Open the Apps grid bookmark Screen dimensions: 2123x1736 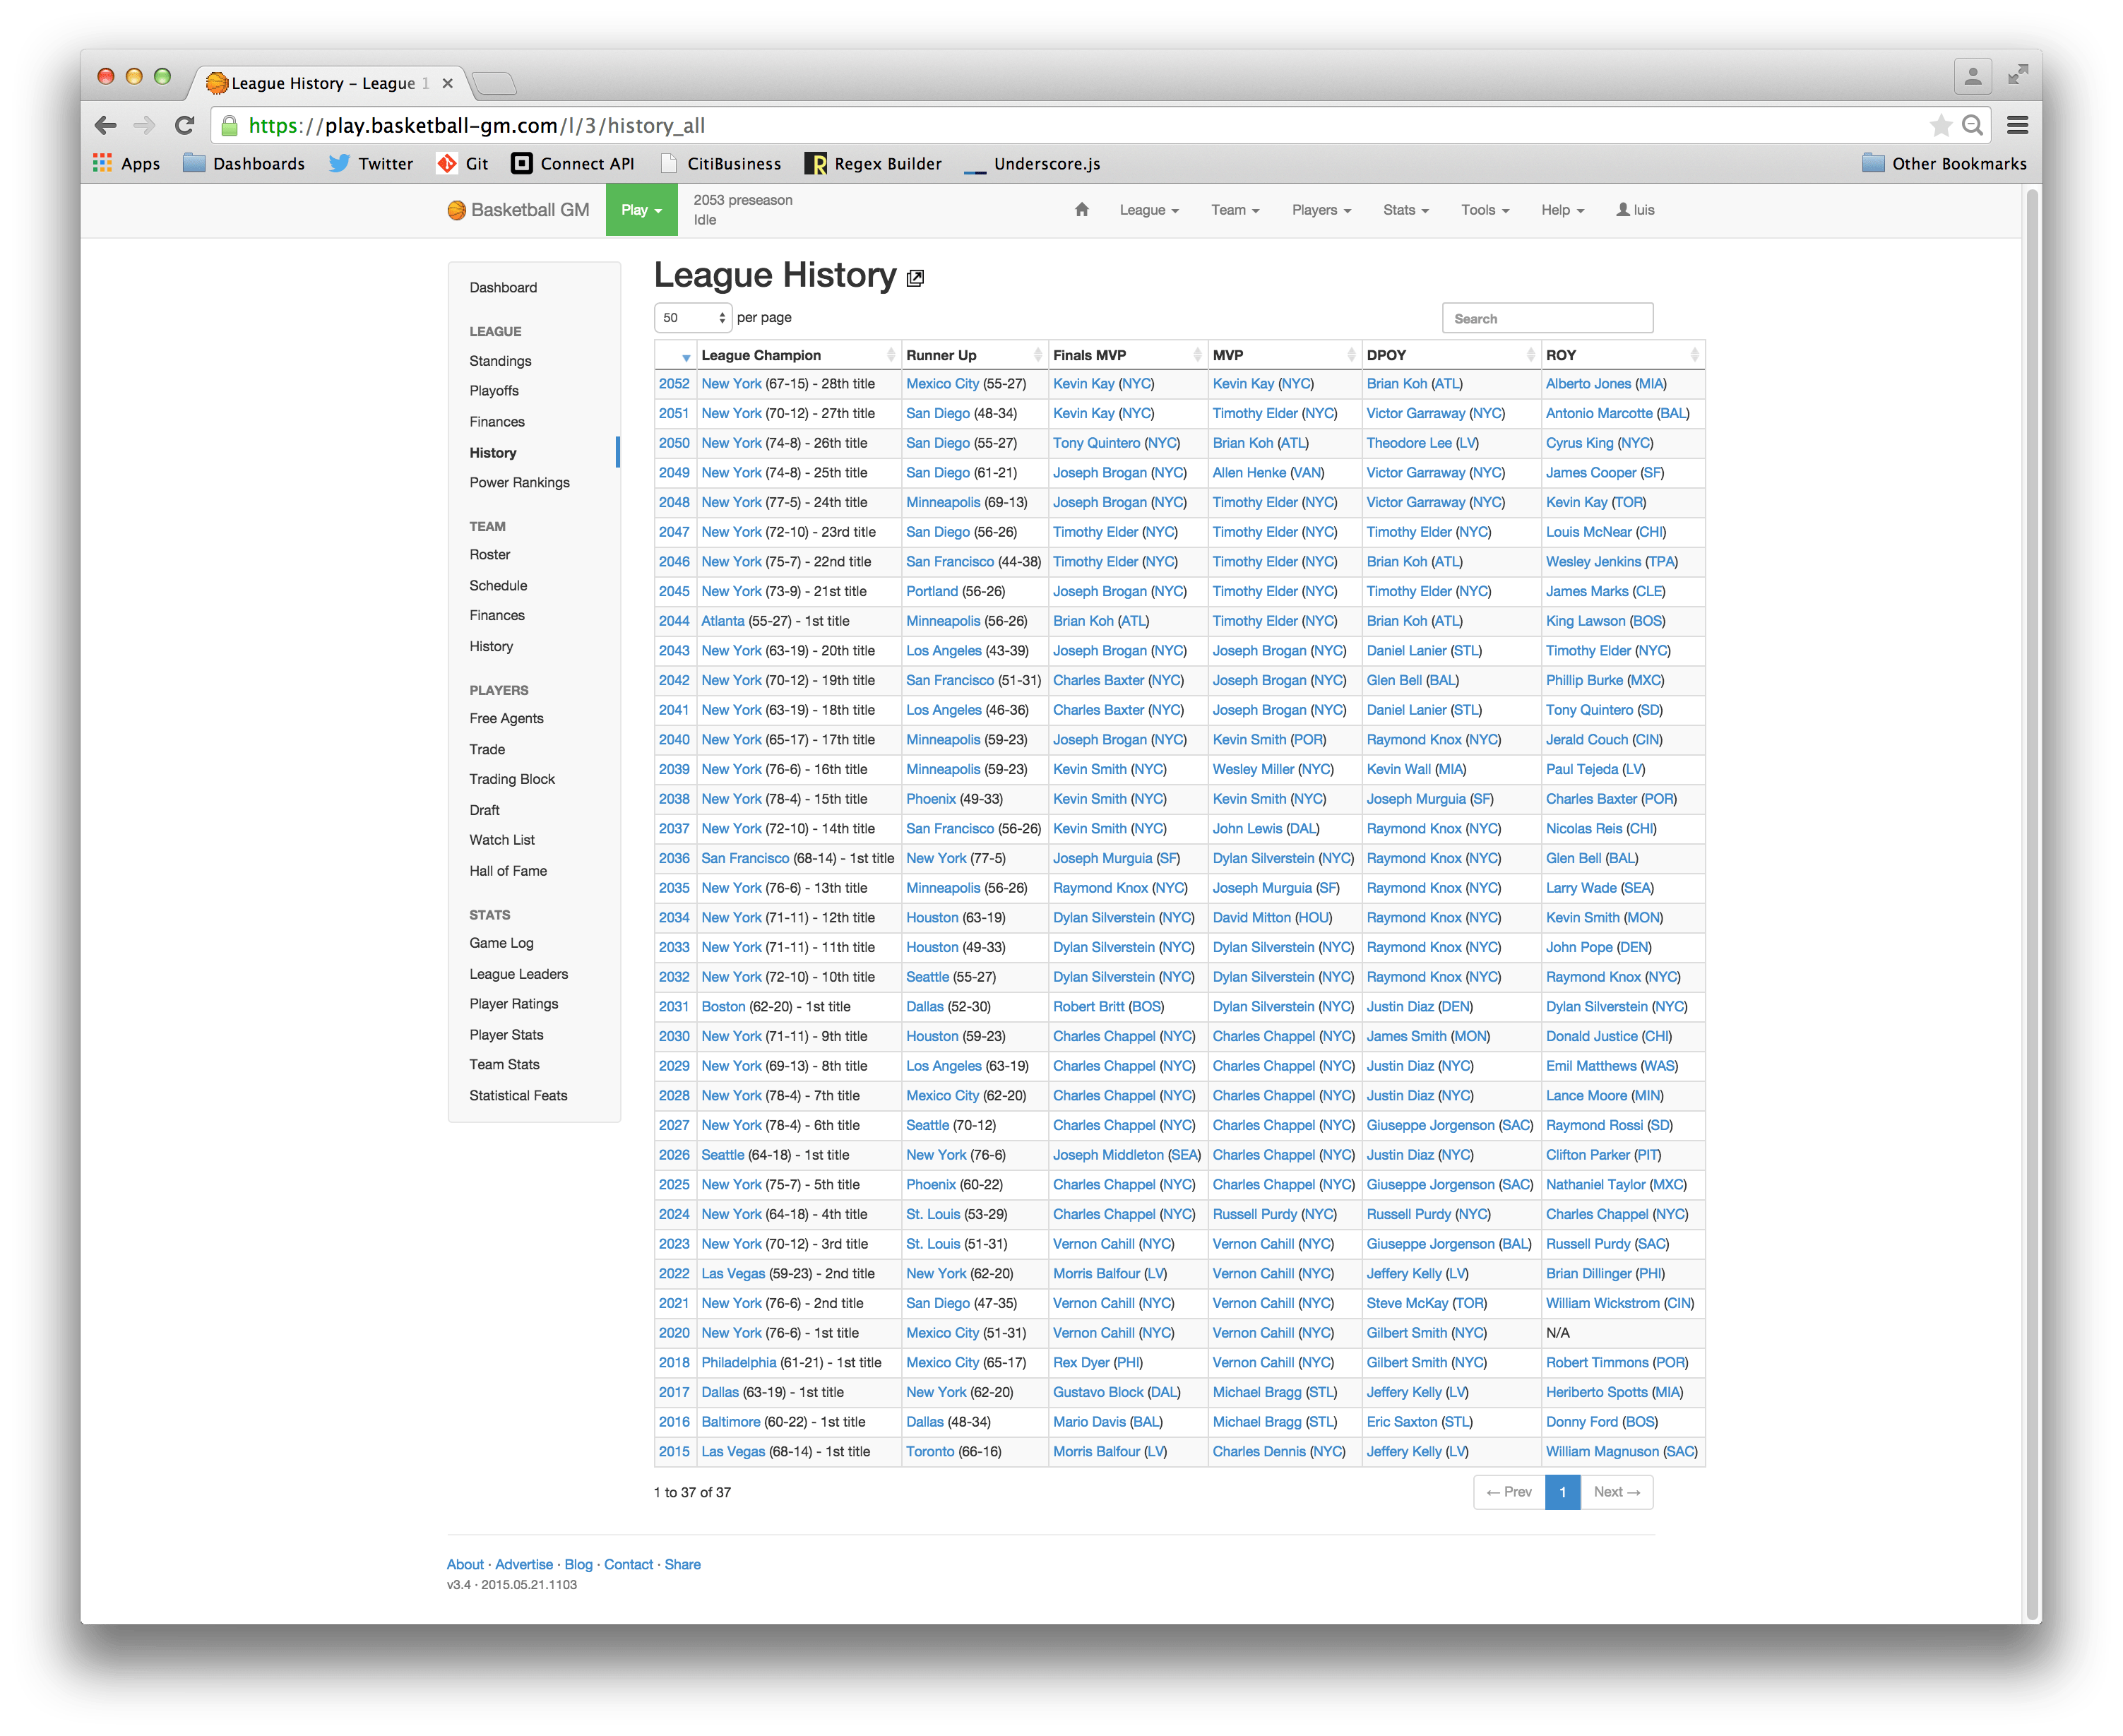coord(127,164)
